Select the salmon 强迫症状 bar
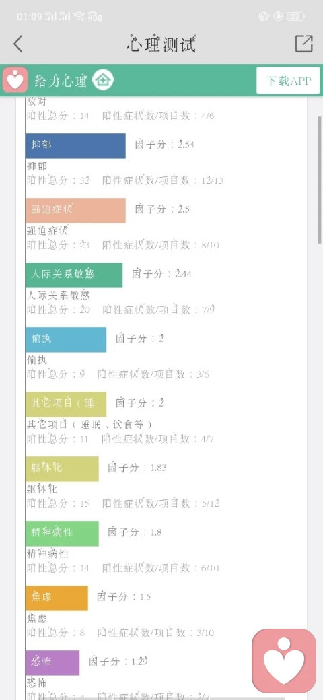Screen dimensions: 323x700 coord(75,210)
